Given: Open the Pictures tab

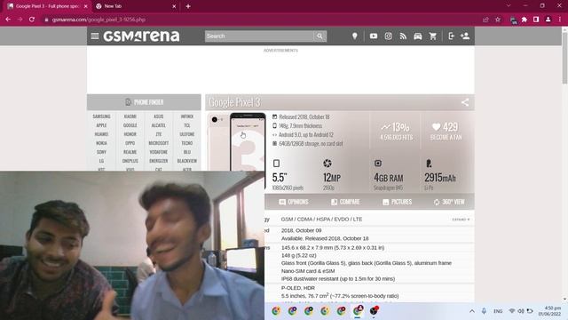Looking at the screenshot, I should [x=398, y=202].
